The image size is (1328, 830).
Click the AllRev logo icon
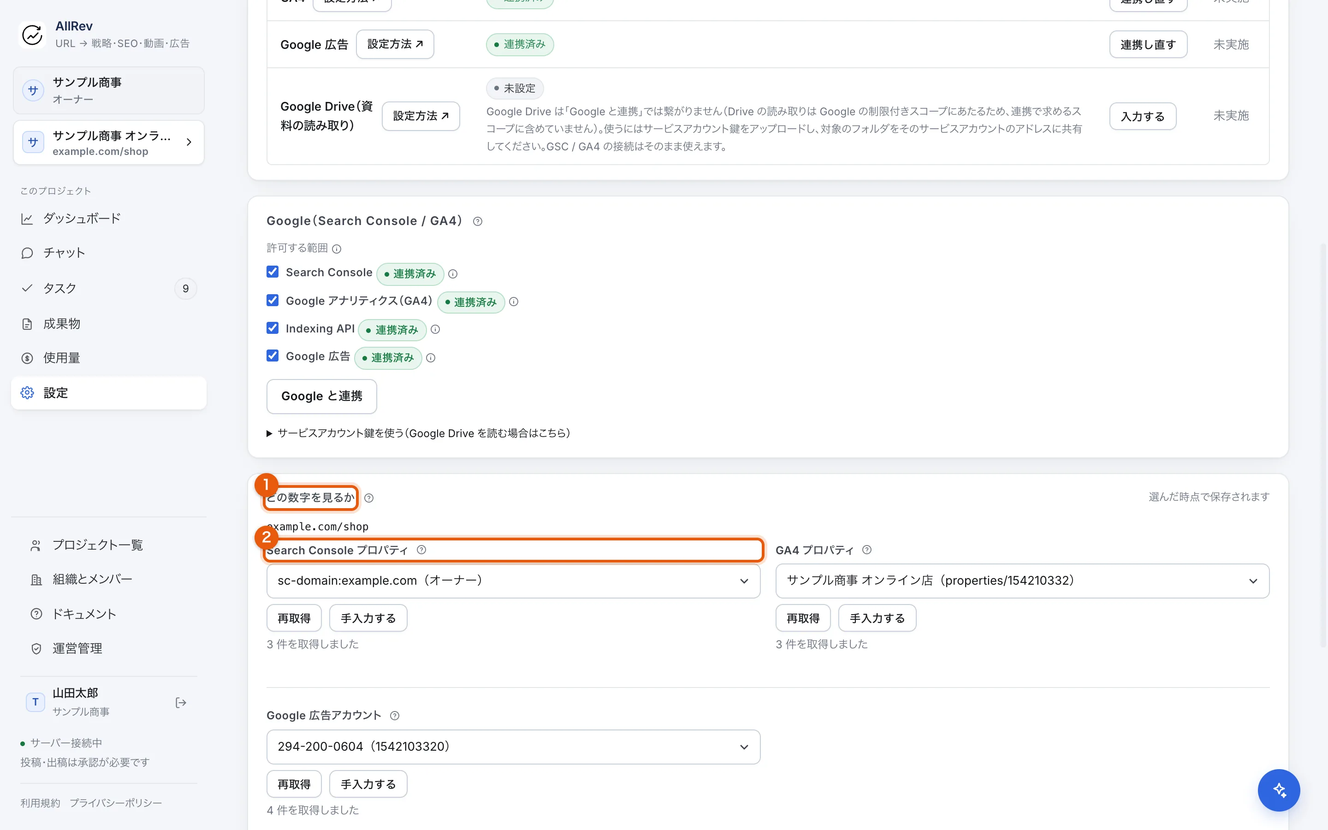pyautogui.click(x=32, y=35)
